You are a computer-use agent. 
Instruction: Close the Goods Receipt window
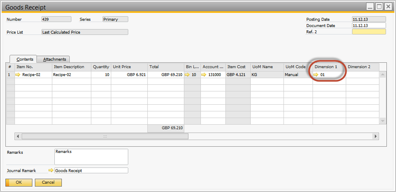pyautogui.click(x=388, y=7)
